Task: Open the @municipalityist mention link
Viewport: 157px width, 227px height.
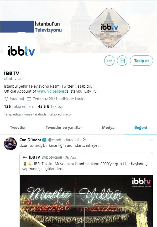Action: (51, 91)
